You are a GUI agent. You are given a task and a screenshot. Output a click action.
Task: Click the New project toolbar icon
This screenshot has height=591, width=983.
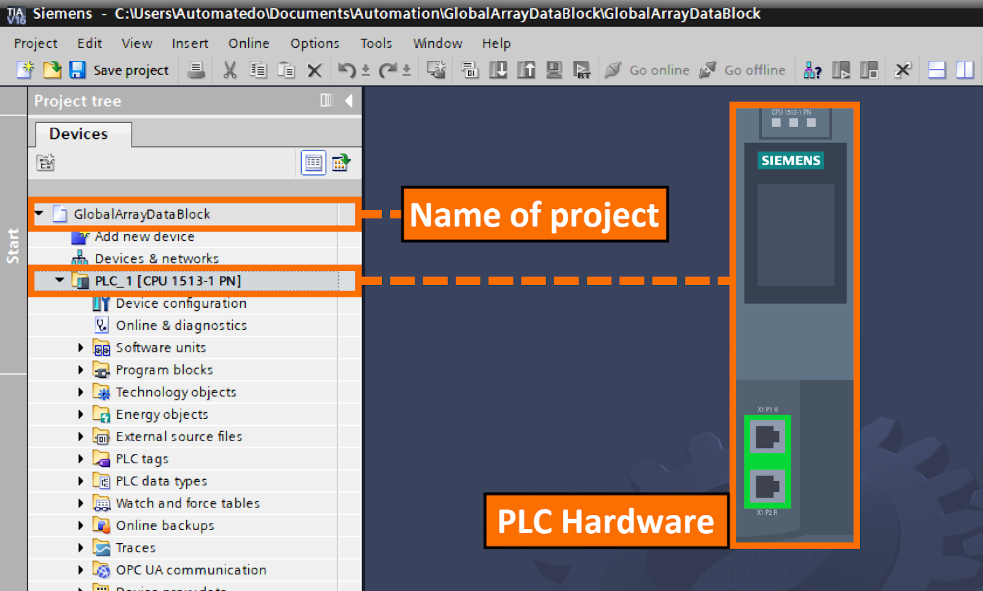tap(25, 70)
